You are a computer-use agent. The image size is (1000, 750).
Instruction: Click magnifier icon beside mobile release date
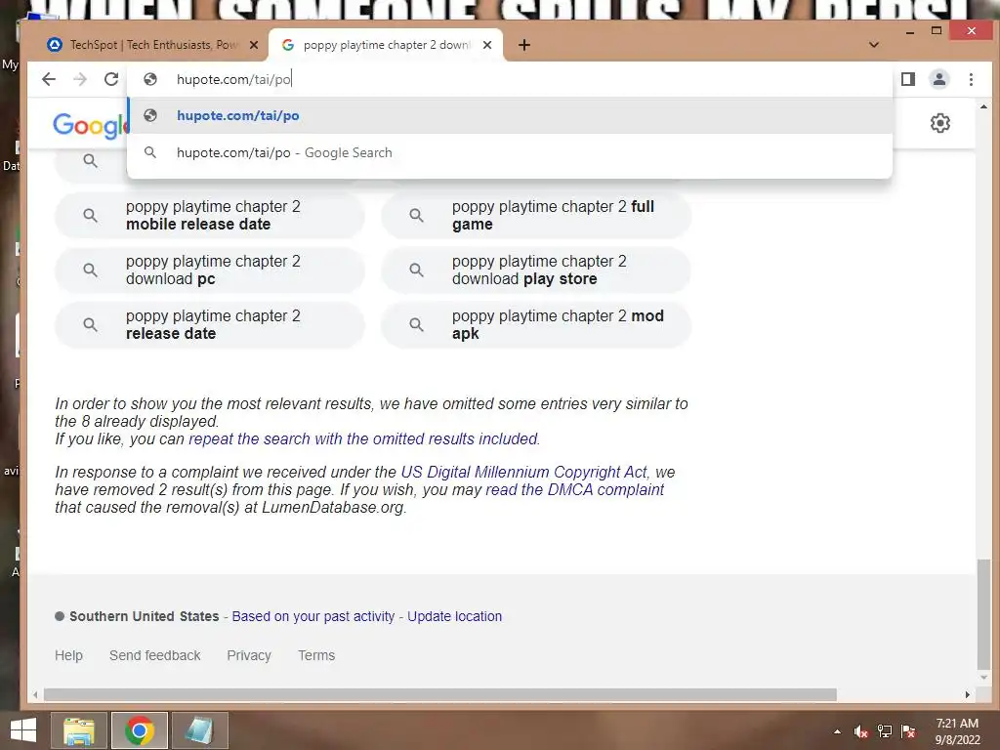[x=91, y=216]
